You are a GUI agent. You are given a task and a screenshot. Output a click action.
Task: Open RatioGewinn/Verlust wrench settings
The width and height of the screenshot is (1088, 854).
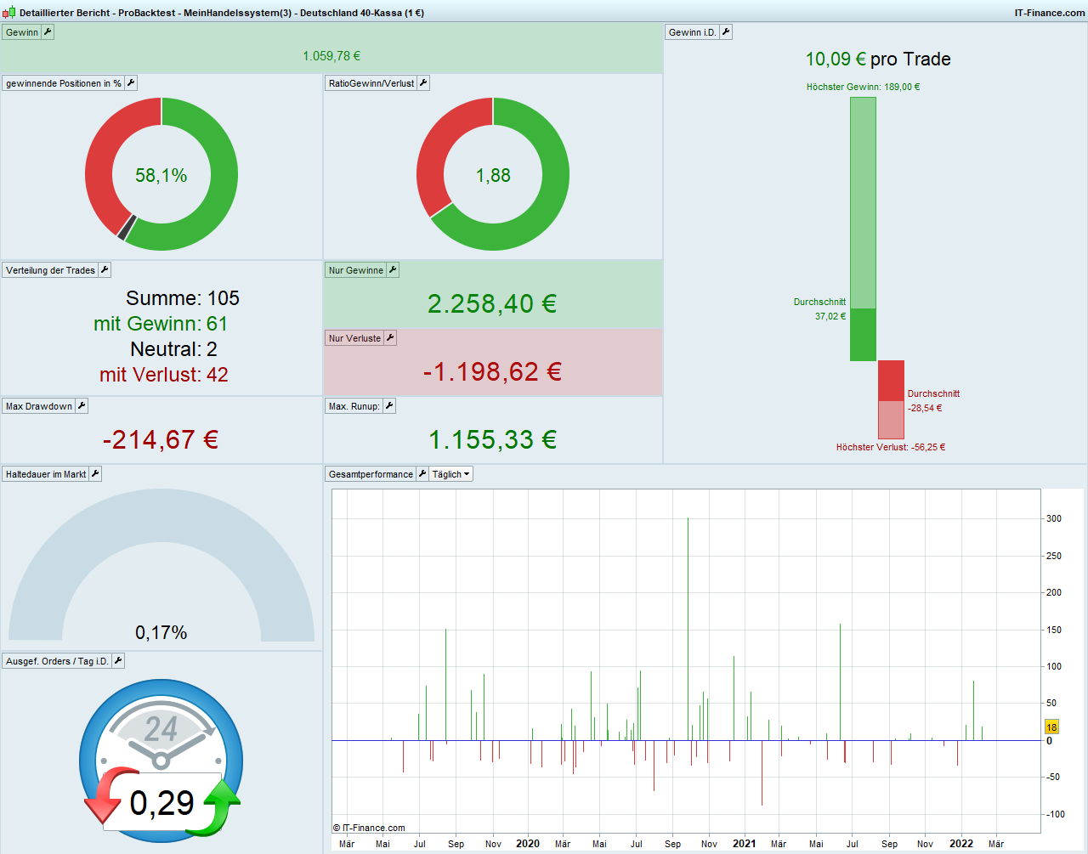tap(423, 83)
